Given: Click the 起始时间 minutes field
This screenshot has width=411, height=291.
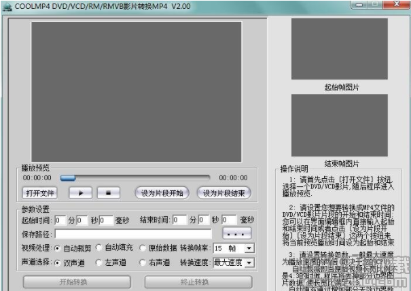Looking at the screenshot, I should pos(60,220).
